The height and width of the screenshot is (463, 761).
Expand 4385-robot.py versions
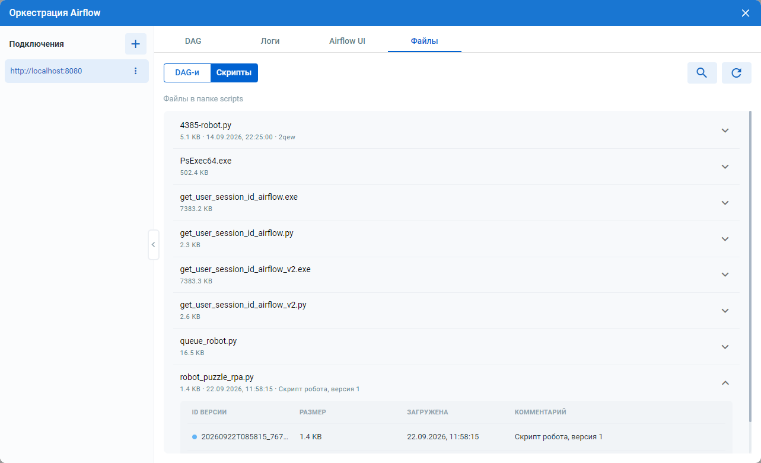(725, 130)
